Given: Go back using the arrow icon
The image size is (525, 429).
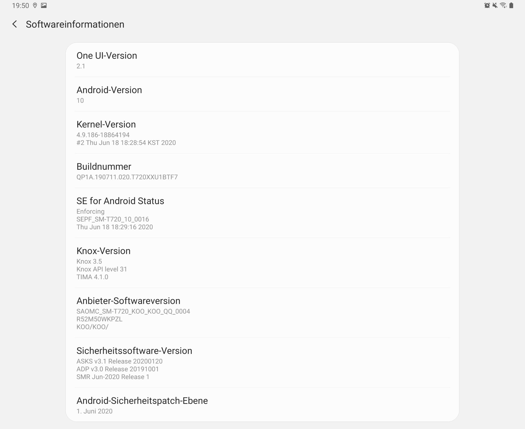Looking at the screenshot, I should tap(15, 24).
